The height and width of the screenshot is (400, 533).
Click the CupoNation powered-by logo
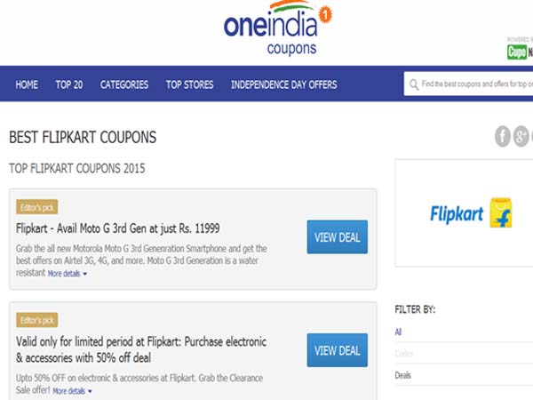521,52
